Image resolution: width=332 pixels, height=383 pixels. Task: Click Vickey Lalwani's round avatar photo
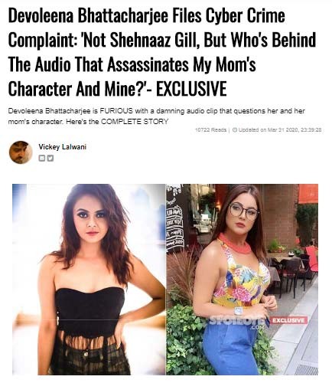click(x=21, y=152)
